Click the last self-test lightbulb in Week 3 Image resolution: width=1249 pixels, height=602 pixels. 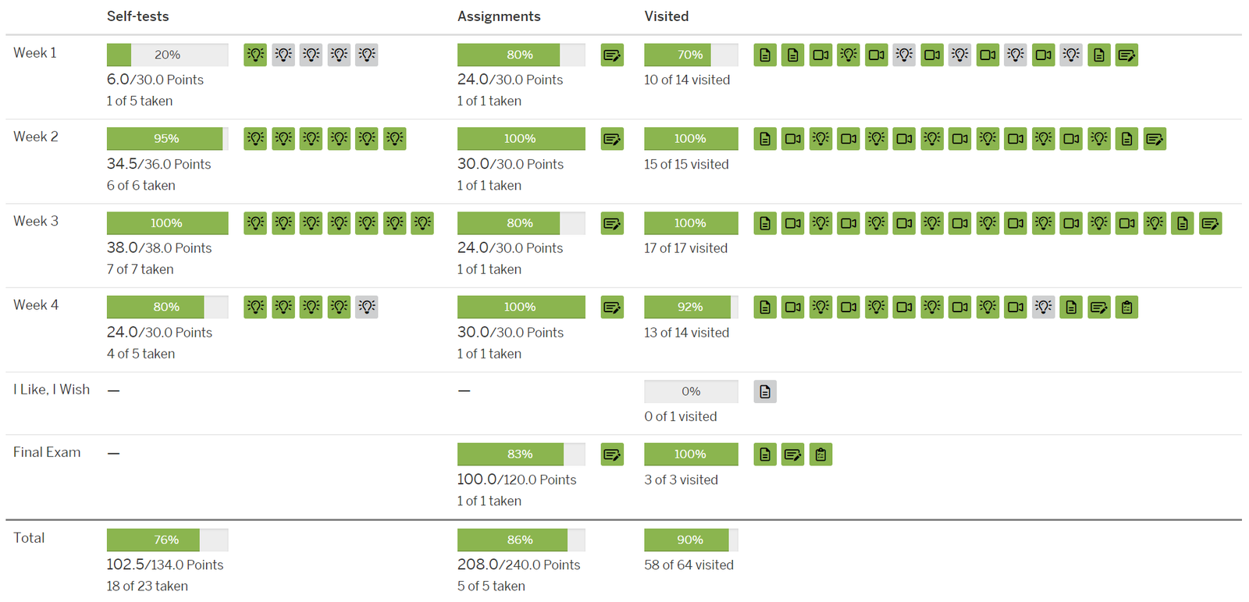tap(422, 223)
